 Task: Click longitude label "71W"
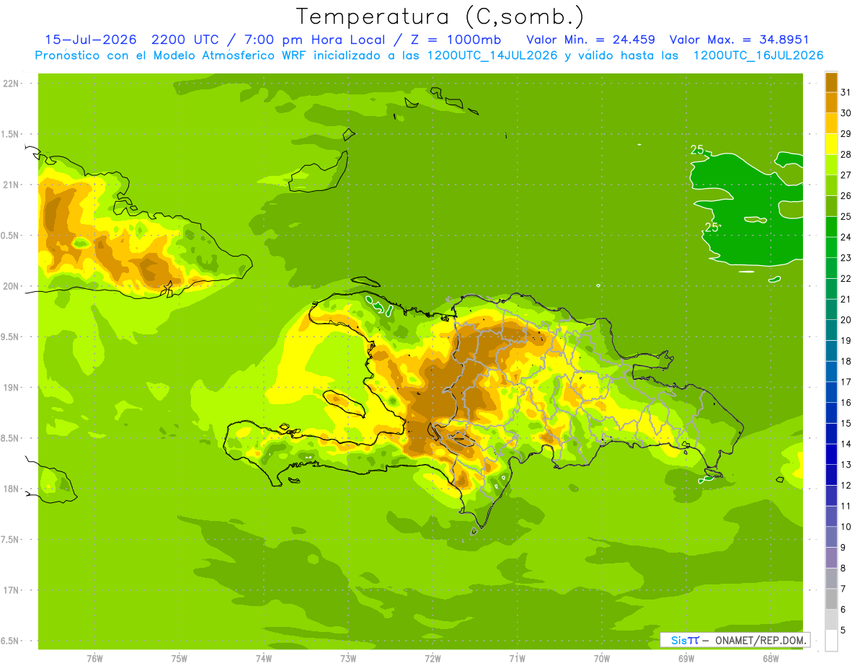click(x=517, y=659)
